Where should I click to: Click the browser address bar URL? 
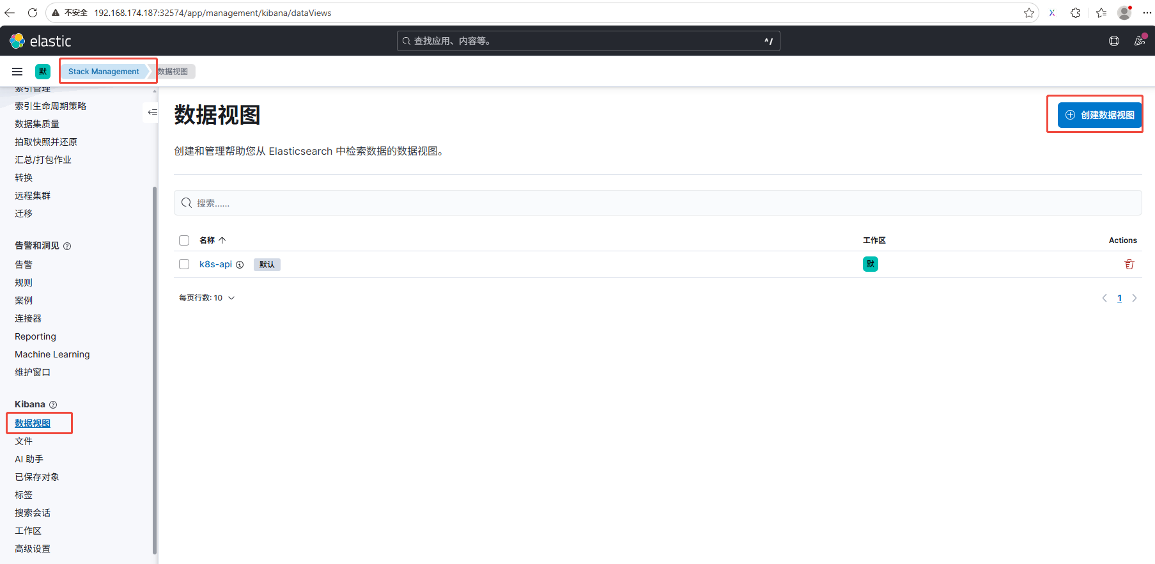[x=213, y=13]
